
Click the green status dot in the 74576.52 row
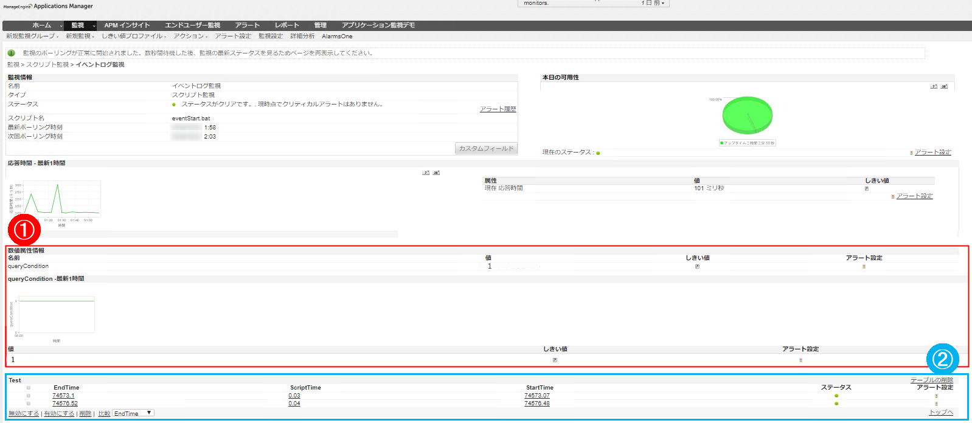pyautogui.click(x=836, y=404)
